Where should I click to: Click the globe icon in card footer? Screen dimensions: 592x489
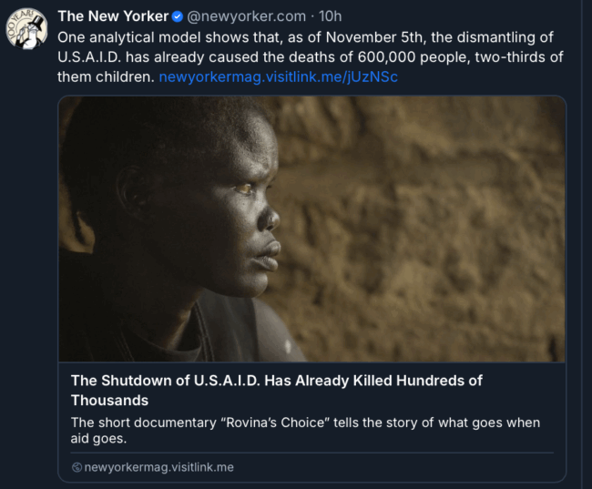[x=77, y=467]
